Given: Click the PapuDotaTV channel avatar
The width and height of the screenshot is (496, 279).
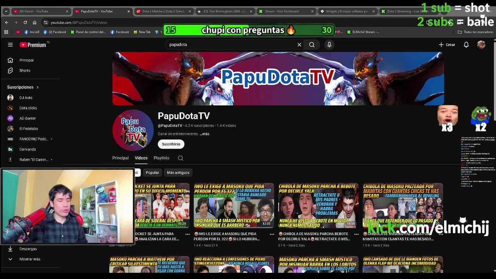Looking at the screenshot, I should 133,130.
